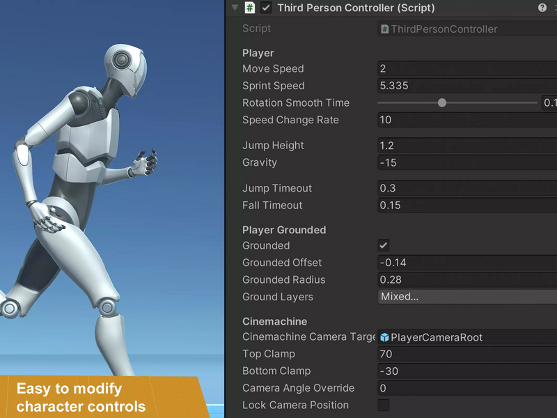
Task: Click the running robot character preview
Action: click(81, 206)
